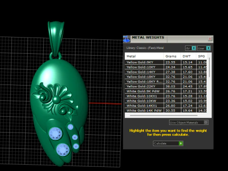228x171 pixels.
Task: Select the Yellow Gold:18KY row
Action: point(166,77)
